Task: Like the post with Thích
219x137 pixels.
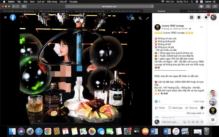Action: [160, 108]
